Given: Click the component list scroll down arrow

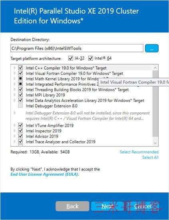Looking at the screenshot, I should [155, 143].
